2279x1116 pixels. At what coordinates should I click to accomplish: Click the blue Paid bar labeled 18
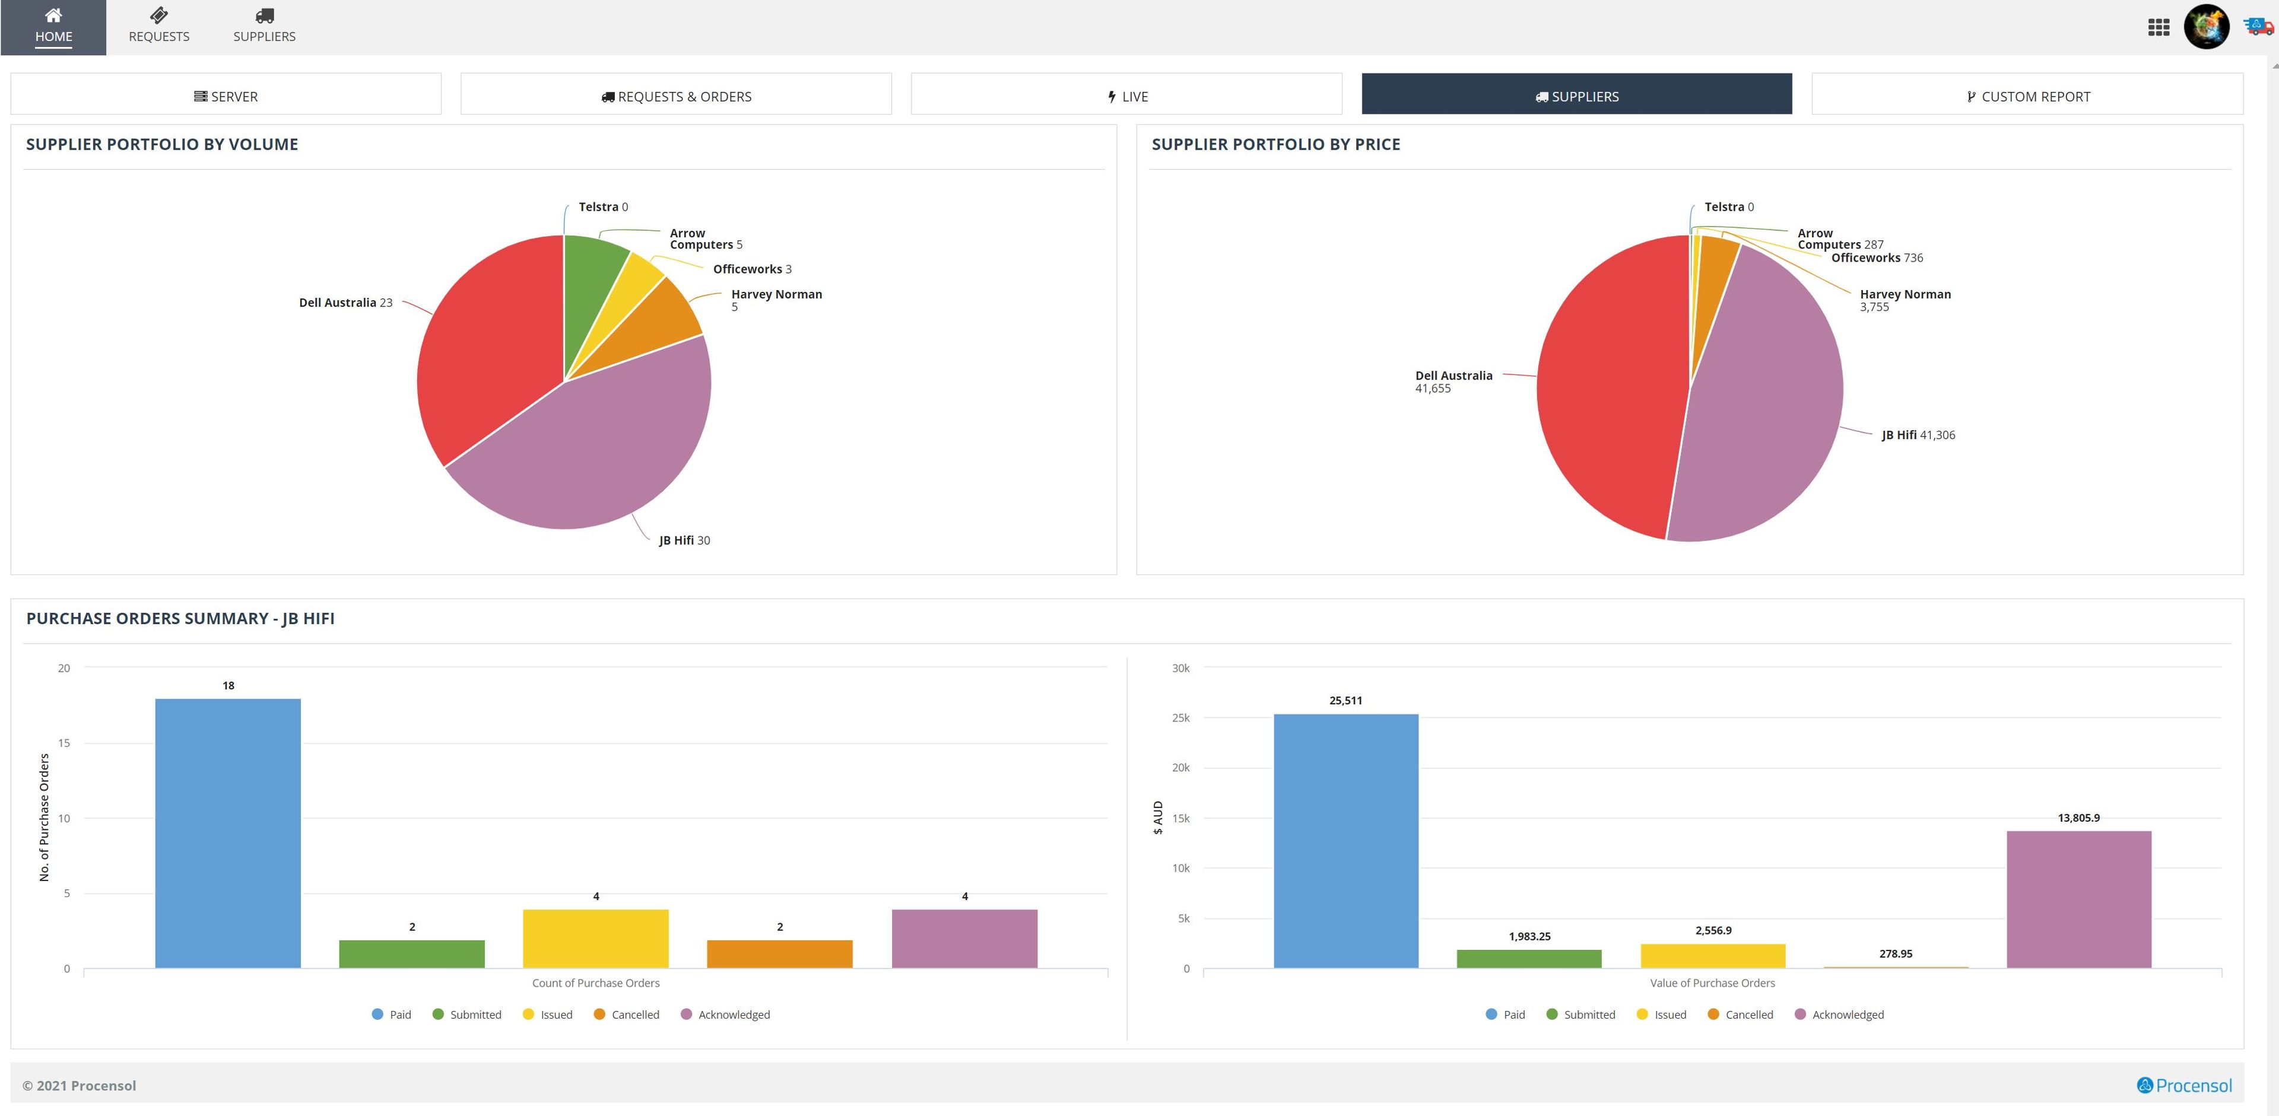click(228, 833)
